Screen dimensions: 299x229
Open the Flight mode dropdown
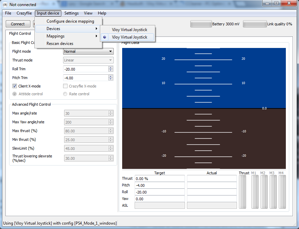click(x=88, y=51)
